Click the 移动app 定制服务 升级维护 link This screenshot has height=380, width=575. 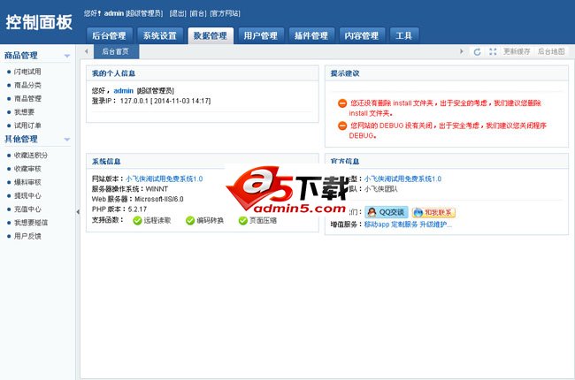pyautogui.click(x=408, y=224)
